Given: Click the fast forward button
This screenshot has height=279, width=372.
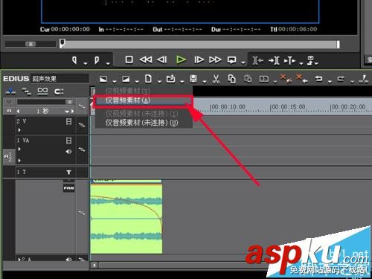Looking at the screenshot, I should [215, 60].
